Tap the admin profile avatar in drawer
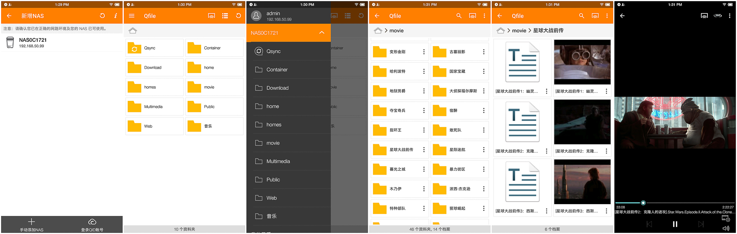The width and height of the screenshot is (737, 234). point(256,16)
